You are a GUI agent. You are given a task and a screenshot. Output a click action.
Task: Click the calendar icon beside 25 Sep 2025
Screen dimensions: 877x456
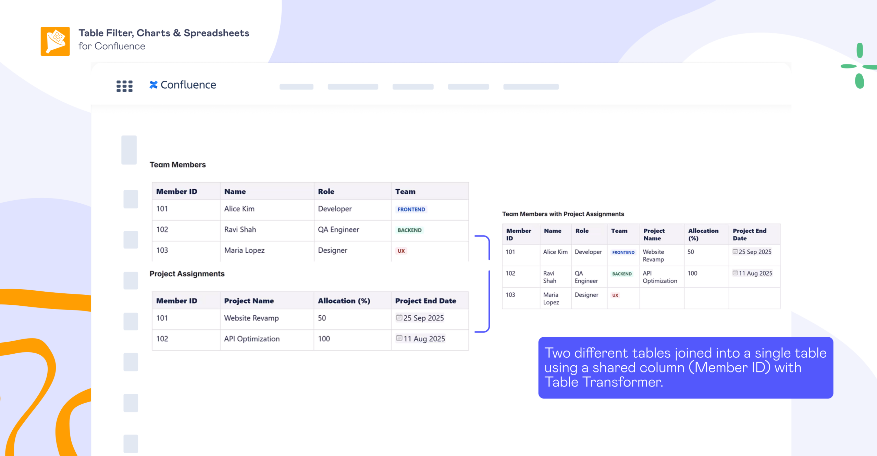[x=399, y=318]
